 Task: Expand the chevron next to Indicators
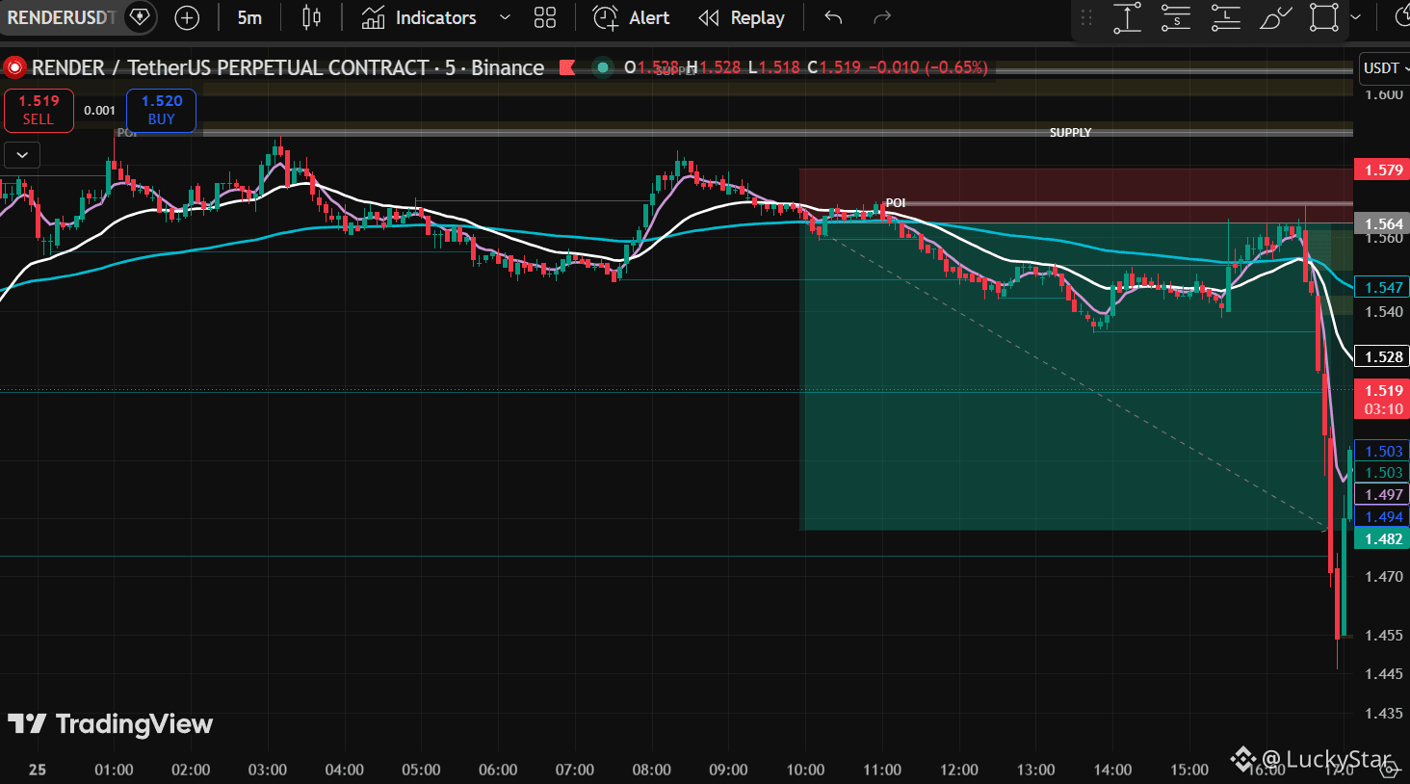tap(505, 17)
